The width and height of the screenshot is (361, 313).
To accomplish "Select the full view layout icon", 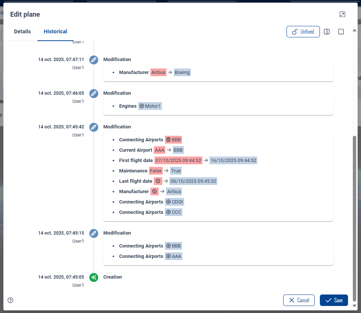I will point(341,32).
